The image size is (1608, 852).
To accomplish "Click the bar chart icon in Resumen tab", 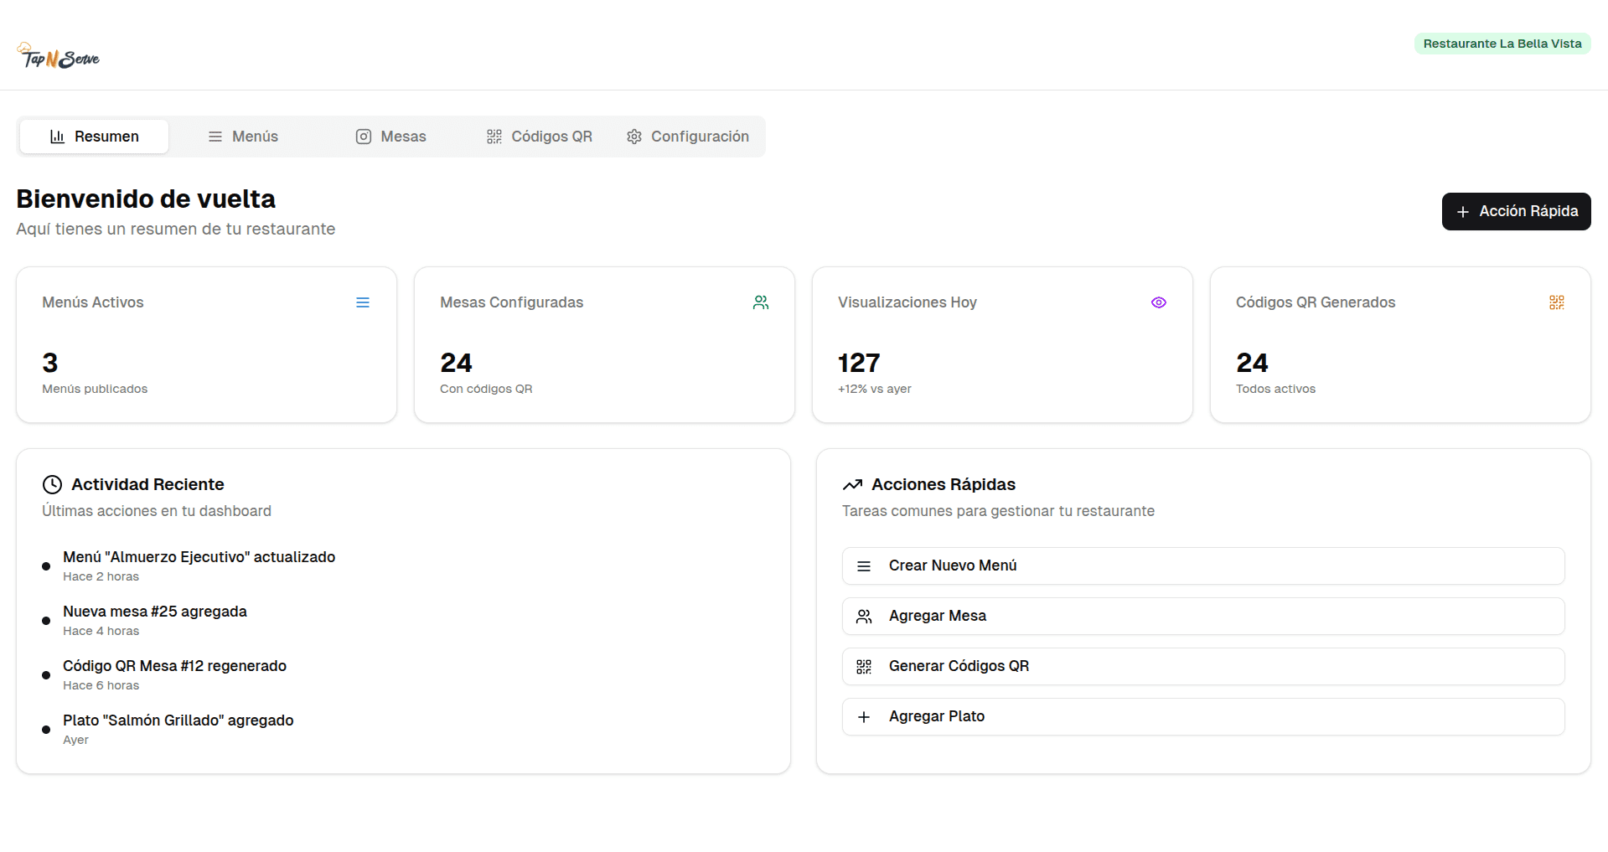I will point(57,137).
